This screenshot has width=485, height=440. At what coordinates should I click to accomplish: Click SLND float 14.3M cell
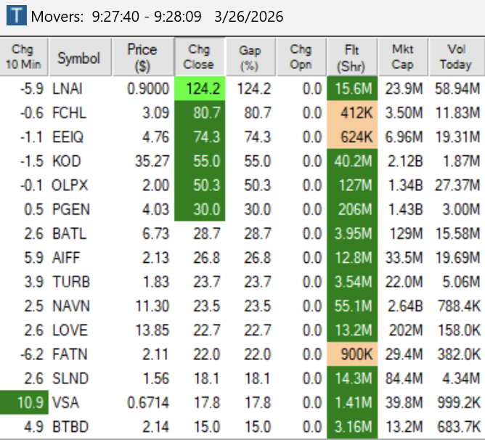click(352, 378)
